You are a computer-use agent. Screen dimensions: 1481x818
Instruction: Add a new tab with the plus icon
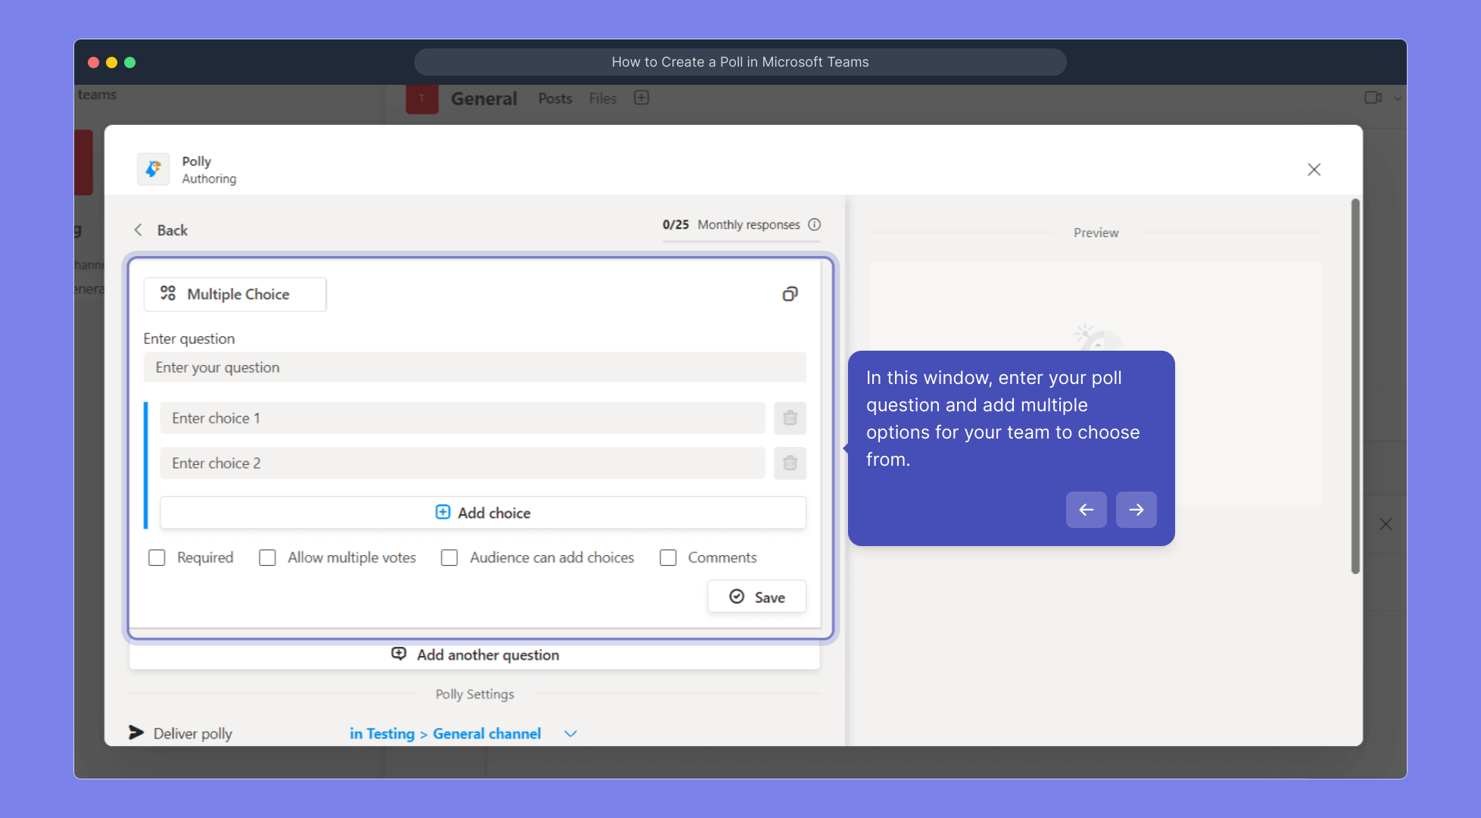point(641,97)
